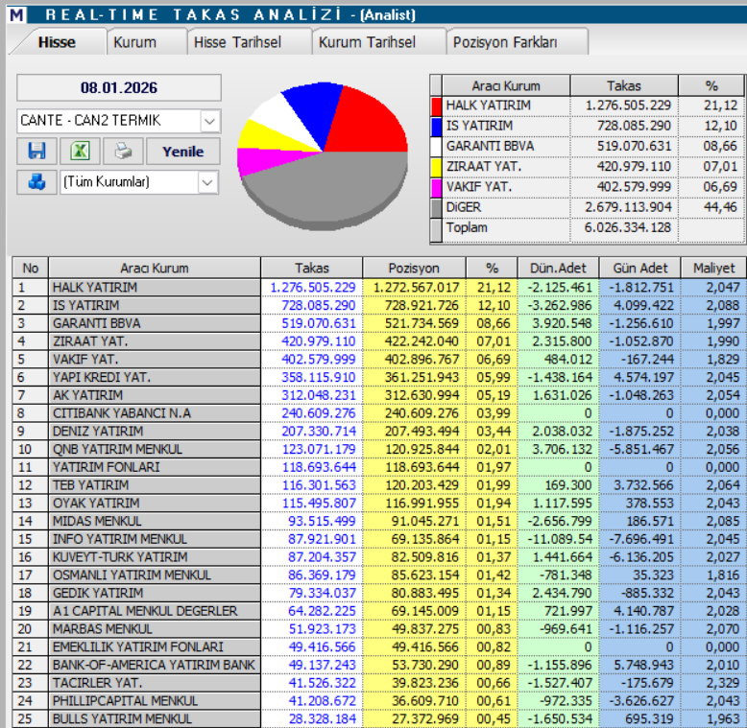Image resolution: width=747 pixels, height=728 pixels.
Task: Click the CANTE - CAN2 TERMIK combo field
Action: point(119,121)
